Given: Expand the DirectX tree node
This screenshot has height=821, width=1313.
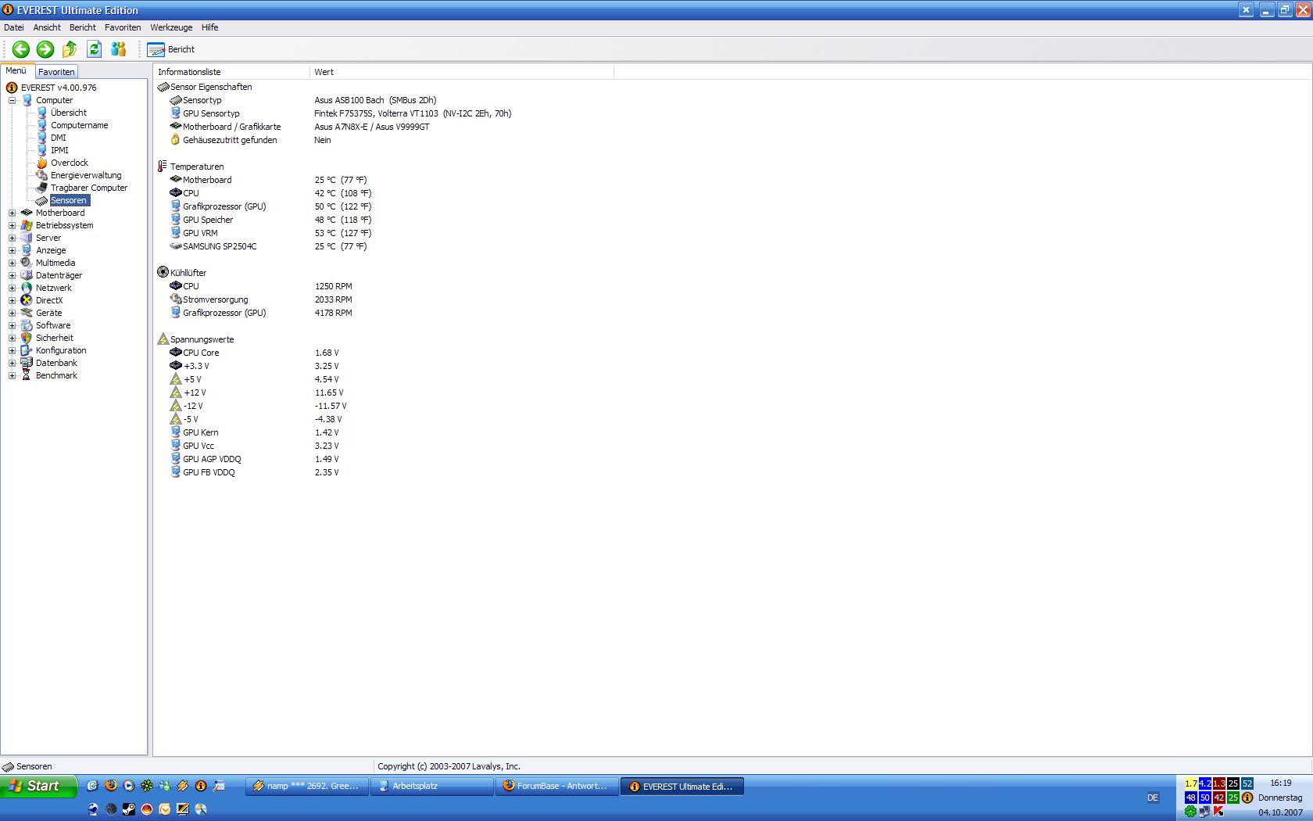Looking at the screenshot, I should [12, 300].
